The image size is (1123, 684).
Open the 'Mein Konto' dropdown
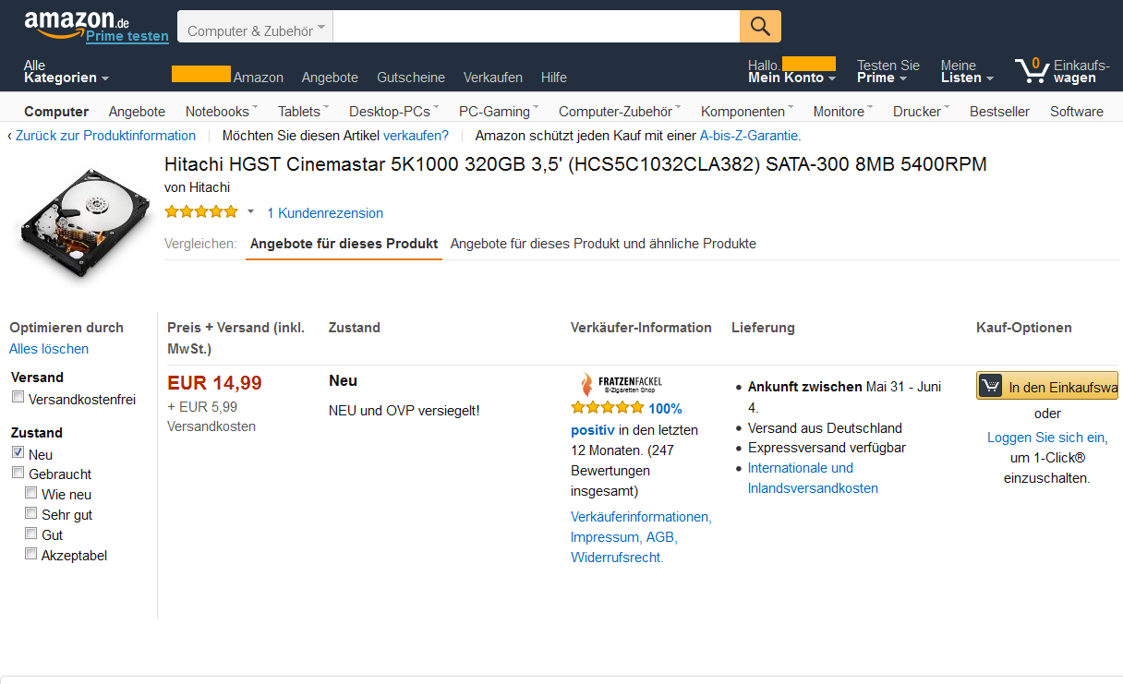click(791, 78)
